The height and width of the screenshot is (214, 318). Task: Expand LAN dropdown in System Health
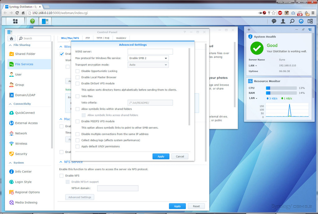(x=253, y=66)
